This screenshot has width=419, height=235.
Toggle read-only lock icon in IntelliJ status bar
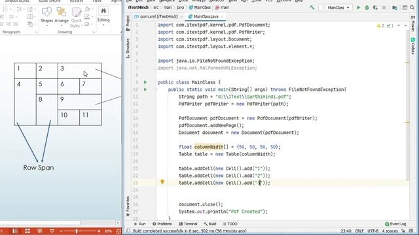point(403,230)
